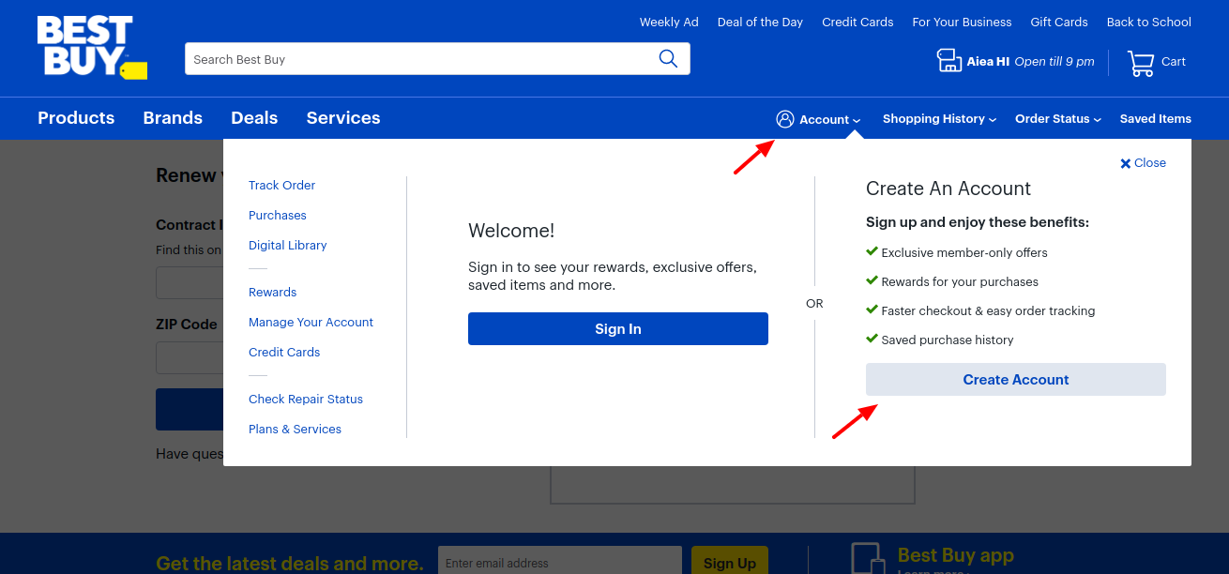Open the Weekly Ad link

click(x=669, y=22)
